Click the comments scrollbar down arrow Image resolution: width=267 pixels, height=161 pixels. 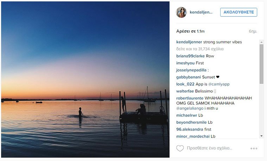pyautogui.click(x=261, y=136)
